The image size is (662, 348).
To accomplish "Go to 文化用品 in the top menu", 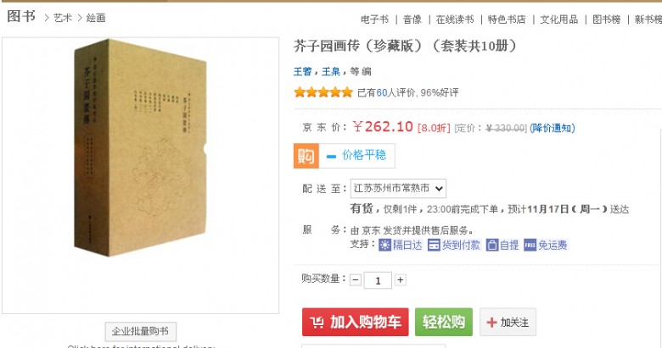I will click(559, 19).
